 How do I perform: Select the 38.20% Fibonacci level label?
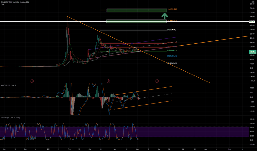coord(172,43)
